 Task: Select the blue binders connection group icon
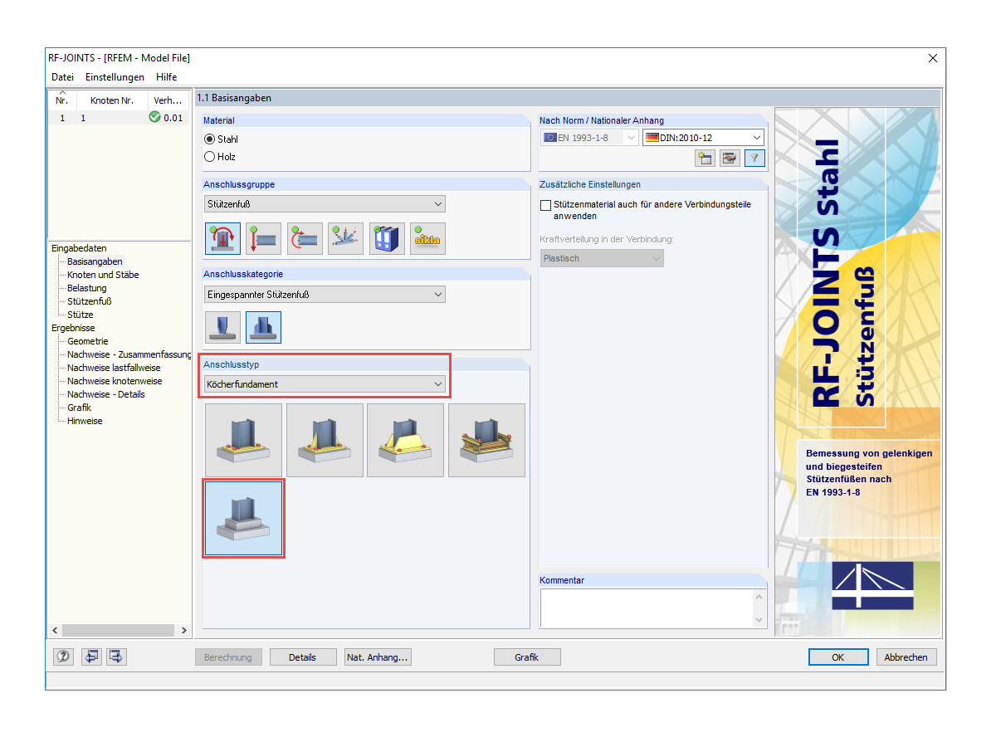click(x=387, y=239)
